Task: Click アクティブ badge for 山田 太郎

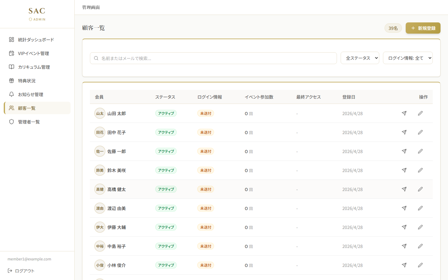Action: coord(166,113)
